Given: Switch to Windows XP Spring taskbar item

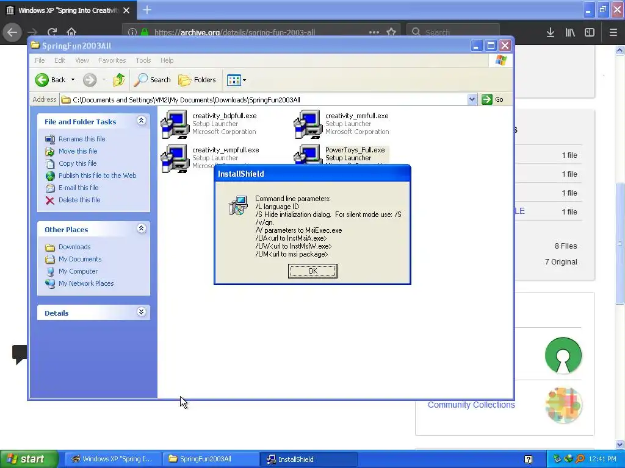Looking at the screenshot, I should click(113, 459).
